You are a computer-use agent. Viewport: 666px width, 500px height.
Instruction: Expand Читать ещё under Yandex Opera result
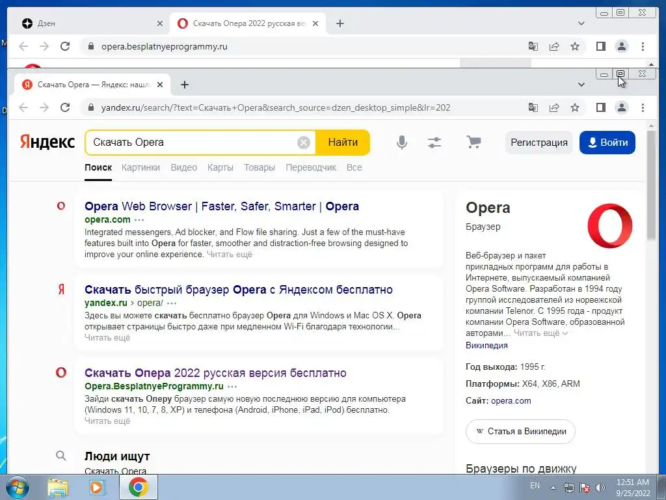click(107, 338)
